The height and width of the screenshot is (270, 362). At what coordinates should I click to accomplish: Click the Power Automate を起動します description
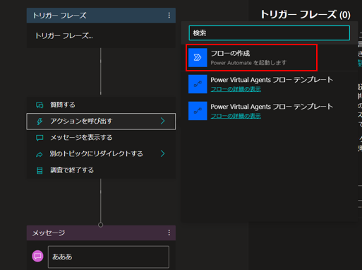coord(248,63)
